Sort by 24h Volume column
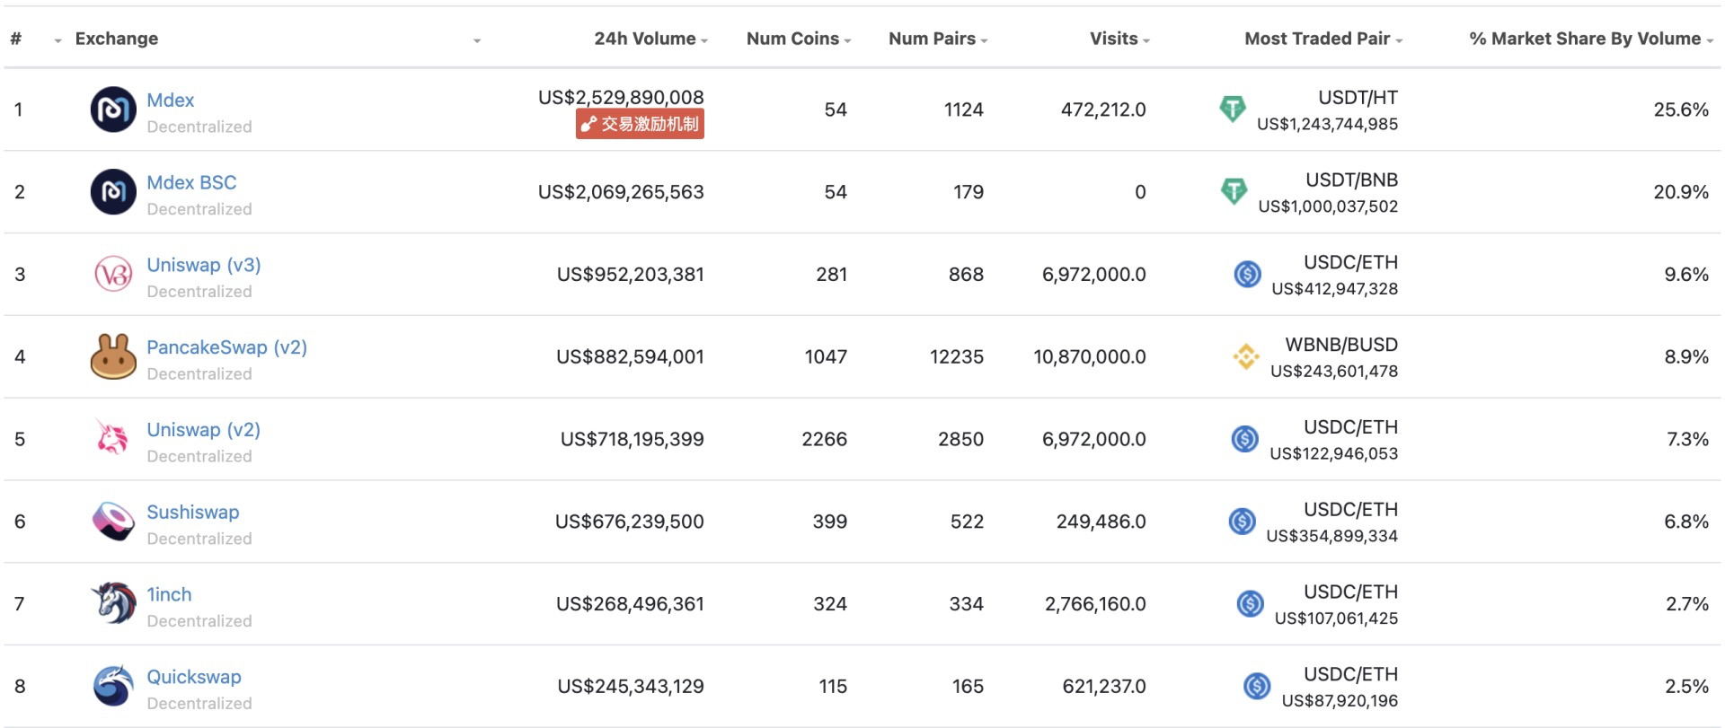 650,39
